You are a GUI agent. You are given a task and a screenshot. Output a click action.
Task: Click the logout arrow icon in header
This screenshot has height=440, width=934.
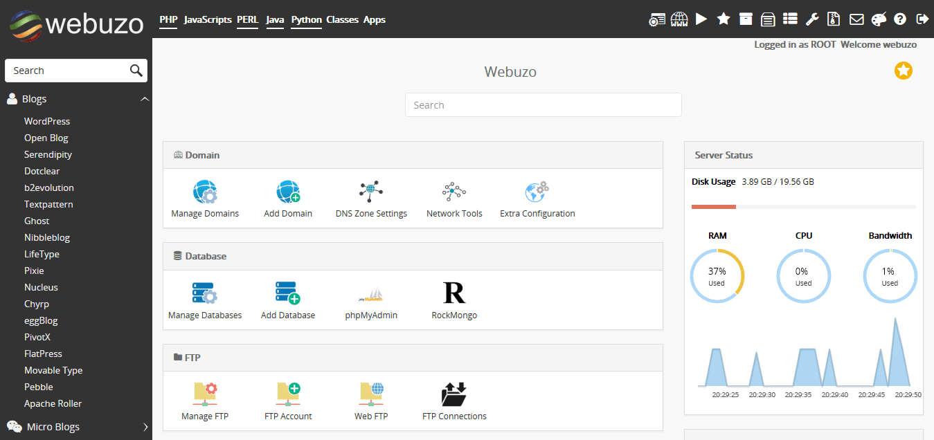coord(922,19)
